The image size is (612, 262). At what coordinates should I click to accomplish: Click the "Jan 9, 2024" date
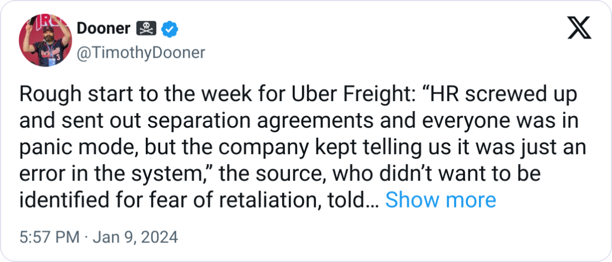(136, 238)
